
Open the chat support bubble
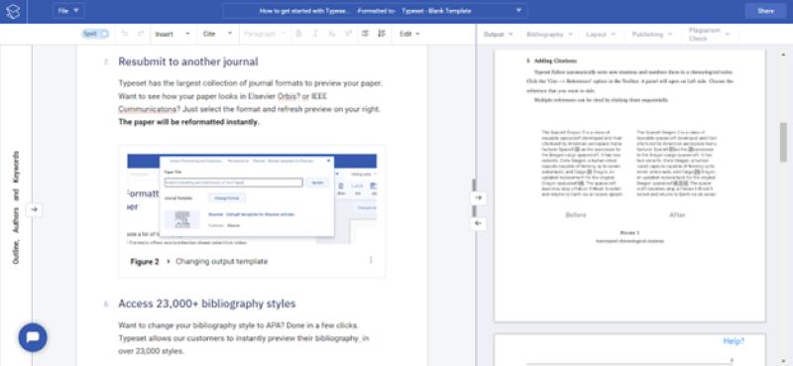(x=33, y=337)
